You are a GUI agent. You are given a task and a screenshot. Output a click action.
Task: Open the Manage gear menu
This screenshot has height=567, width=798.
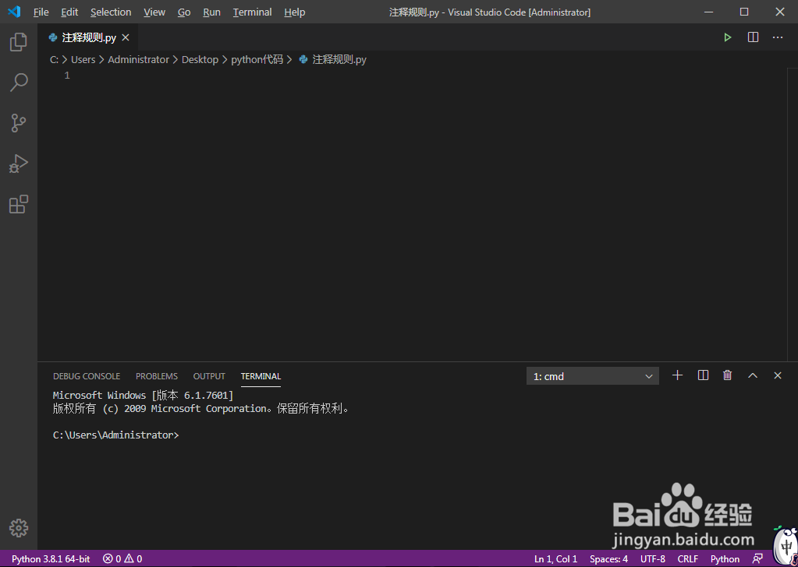click(18, 528)
